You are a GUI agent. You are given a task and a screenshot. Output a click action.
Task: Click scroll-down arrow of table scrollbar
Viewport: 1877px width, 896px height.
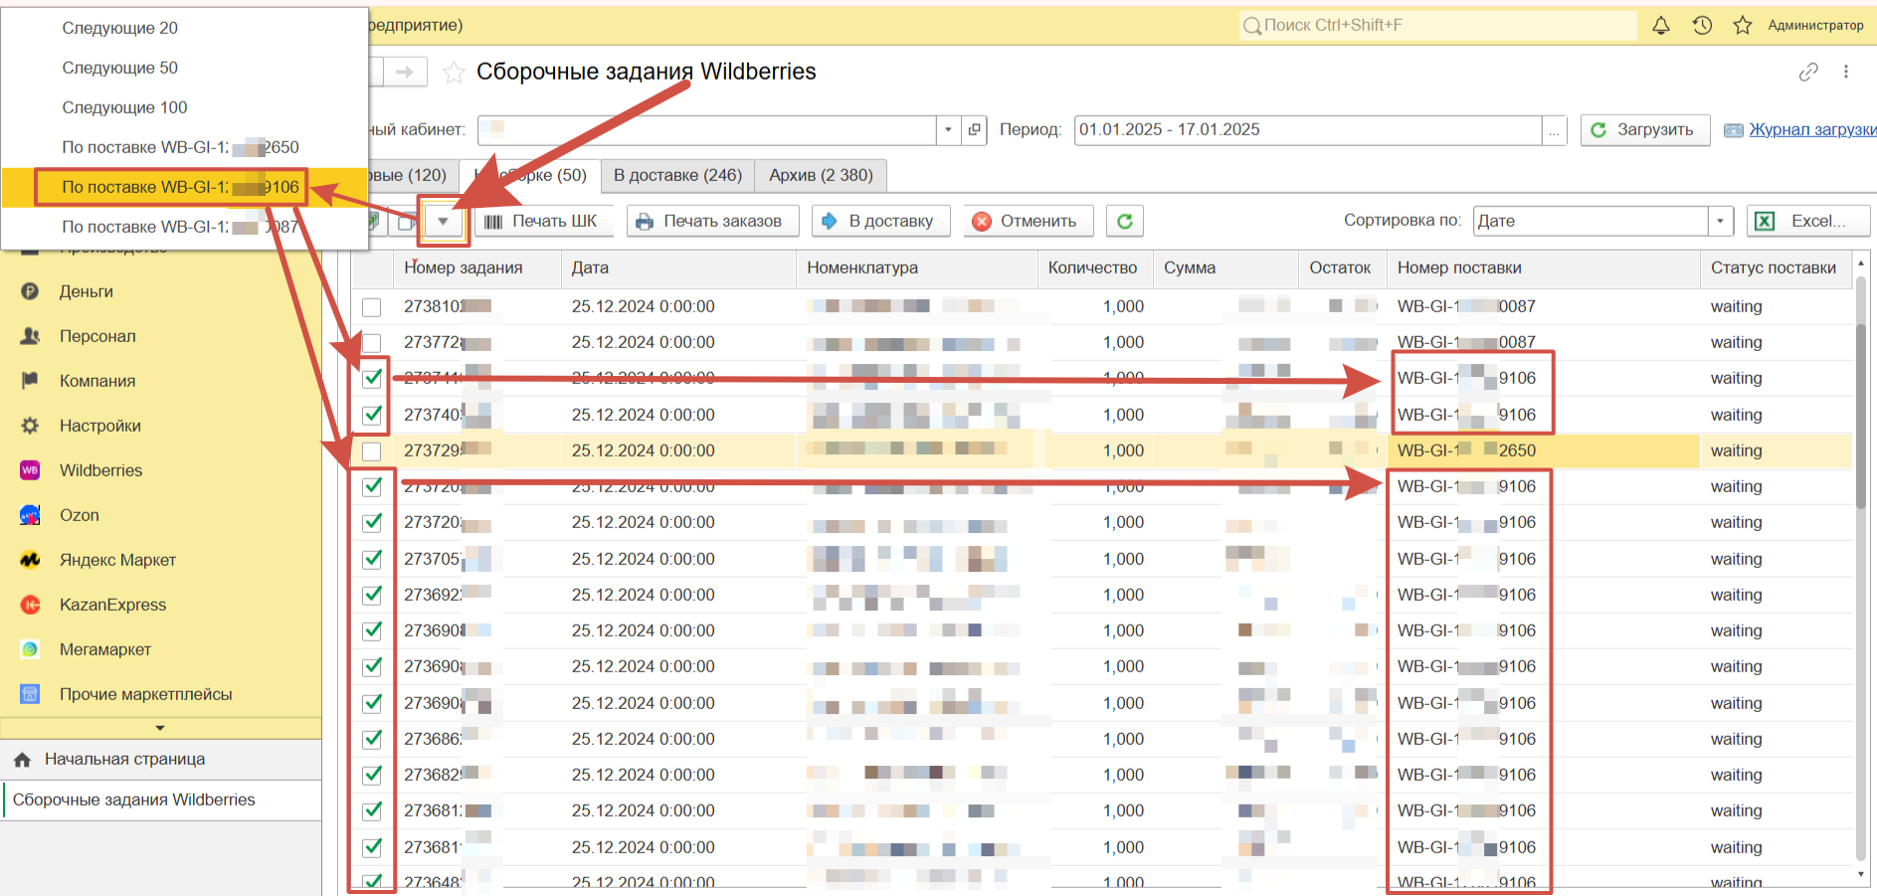pos(1861,875)
